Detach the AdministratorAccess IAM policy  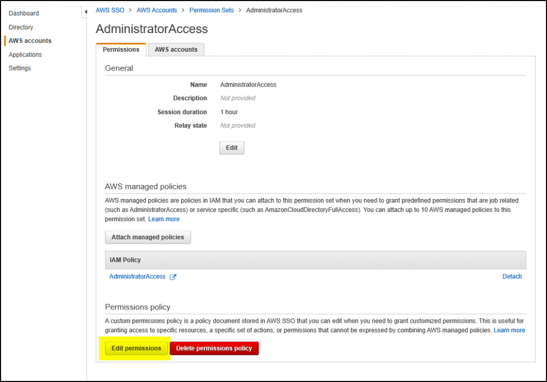(x=512, y=276)
